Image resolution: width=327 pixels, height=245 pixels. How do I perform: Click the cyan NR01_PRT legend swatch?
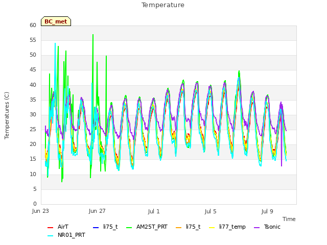pos(50,236)
